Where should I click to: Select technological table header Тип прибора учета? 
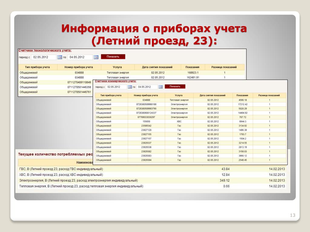[x=37, y=67]
